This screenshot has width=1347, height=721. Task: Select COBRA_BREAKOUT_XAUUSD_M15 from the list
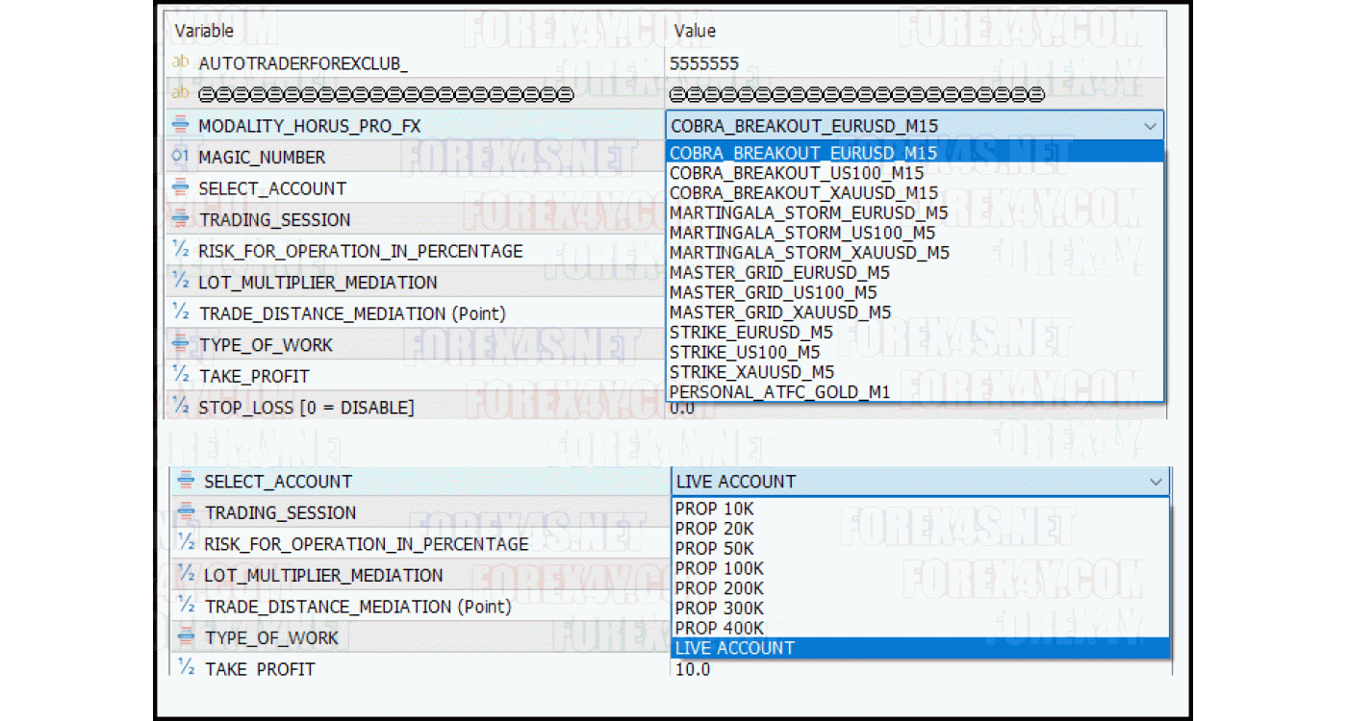pos(779,192)
